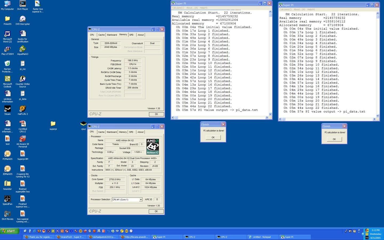Open the superpi folder on desktop
The height and width of the screenshot is (240, 384).
(53, 125)
